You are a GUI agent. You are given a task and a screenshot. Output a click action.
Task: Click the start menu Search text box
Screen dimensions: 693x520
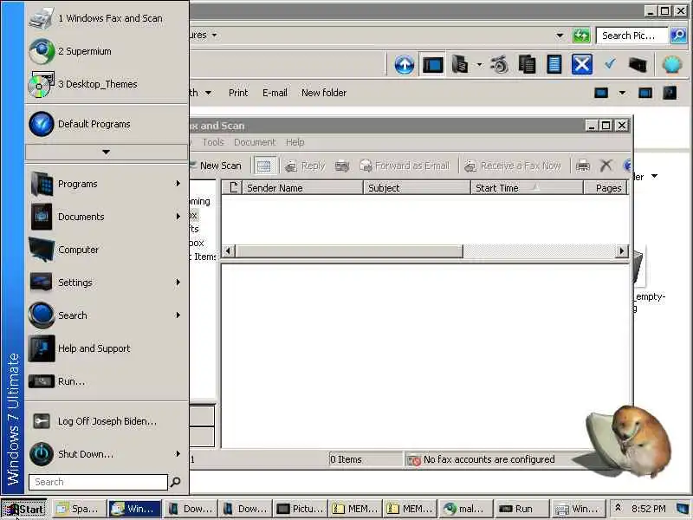(98, 482)
